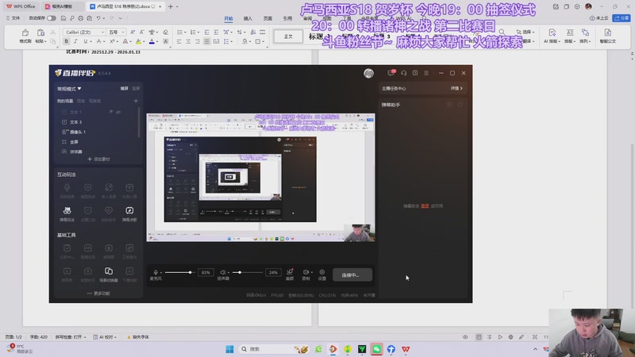The width and height of the screenshot is (635, 357).
Task: Click the word count 字数: 420 indicator
Action: [38, 336]
